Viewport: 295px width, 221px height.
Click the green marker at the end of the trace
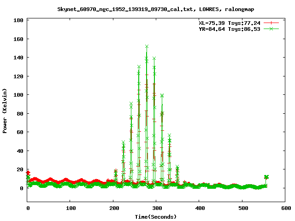click(266, 177)
